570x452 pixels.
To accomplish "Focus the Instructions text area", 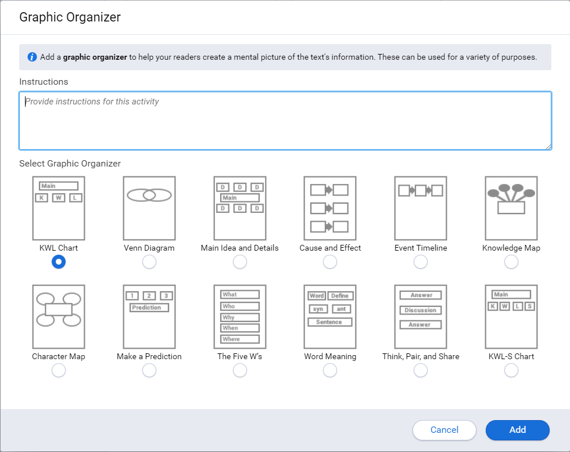I will (x=285, y=121).
